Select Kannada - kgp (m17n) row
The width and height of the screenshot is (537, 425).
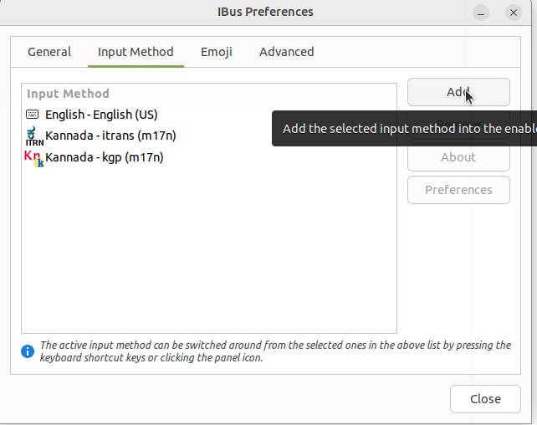209,157
